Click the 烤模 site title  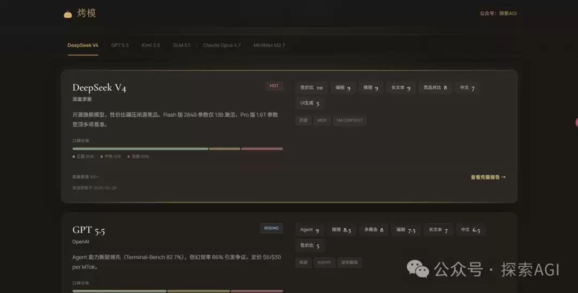87,13
